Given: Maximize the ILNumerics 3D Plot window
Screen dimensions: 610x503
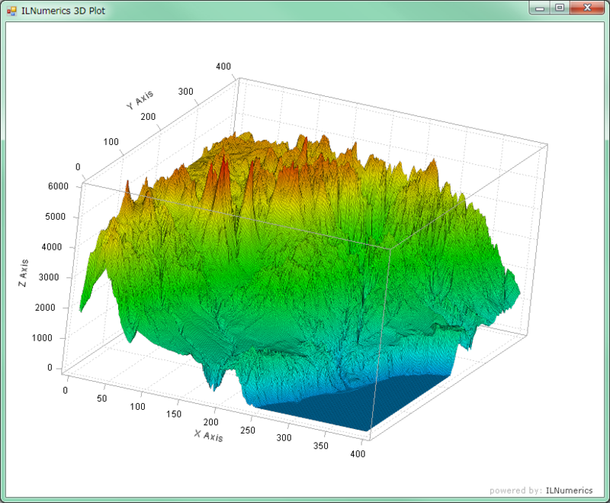Looking at the screenshot, I should (560, 8).
